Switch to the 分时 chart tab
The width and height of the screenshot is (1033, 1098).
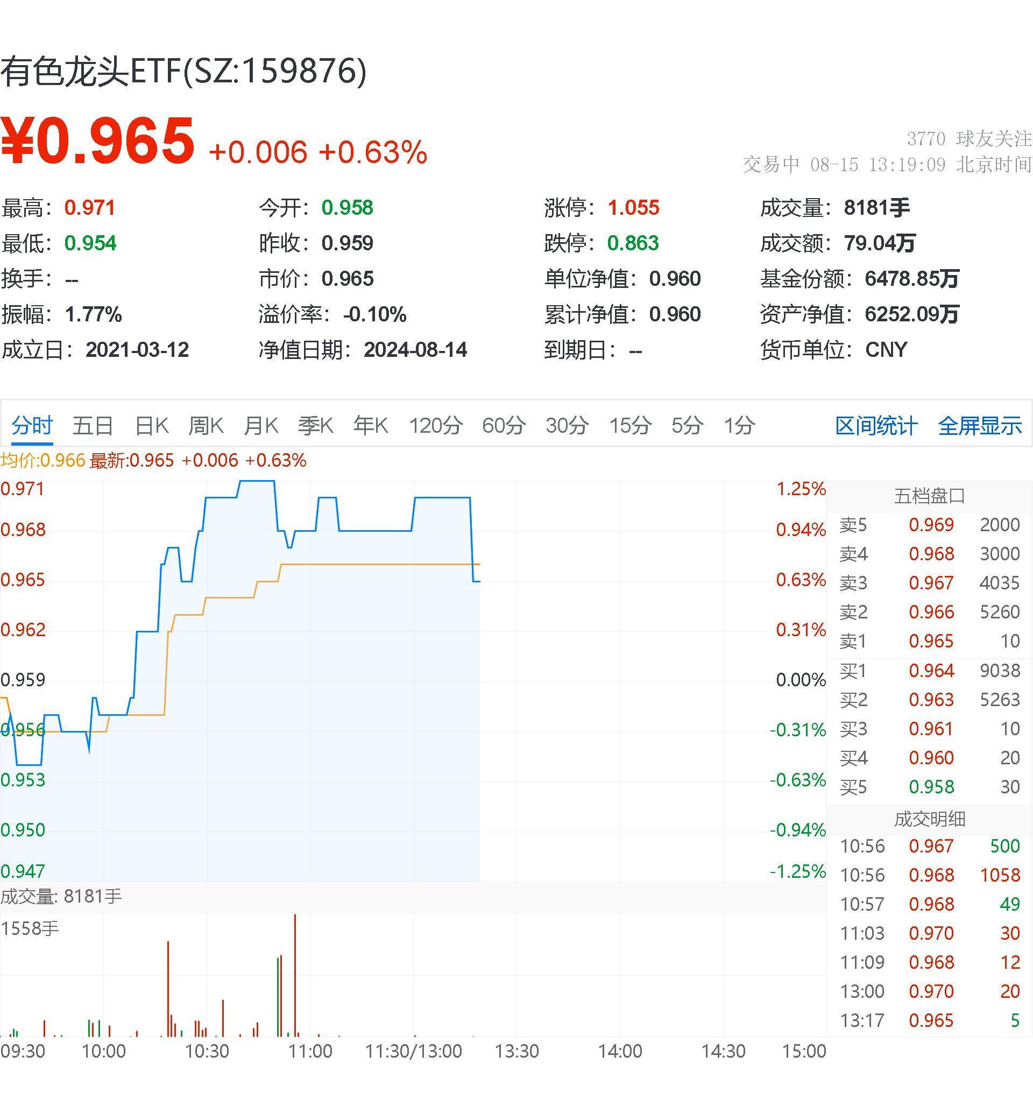(x=30, y=425)
